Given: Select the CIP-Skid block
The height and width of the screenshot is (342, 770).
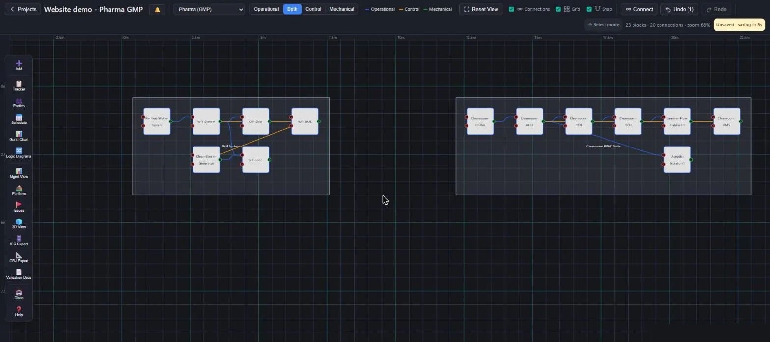Looking at the screenshot, I should pyautogui.click(x=255, y=122).
